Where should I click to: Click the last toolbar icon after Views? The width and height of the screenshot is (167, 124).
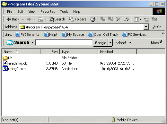[x=154, y=19]
